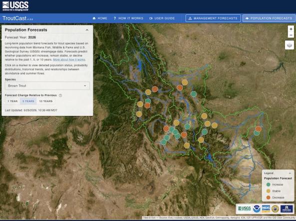Click the Stable legend swatch

(268, 191)
